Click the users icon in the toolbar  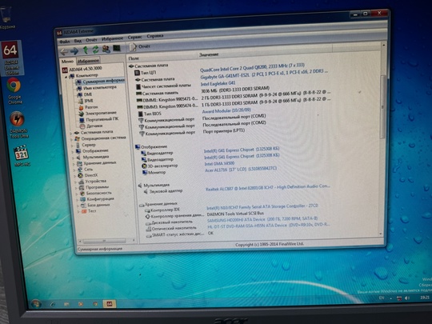(x=106, y=49)
